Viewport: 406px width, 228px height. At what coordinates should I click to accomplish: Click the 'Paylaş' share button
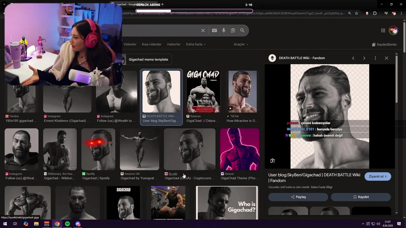(x=298, y=197)
